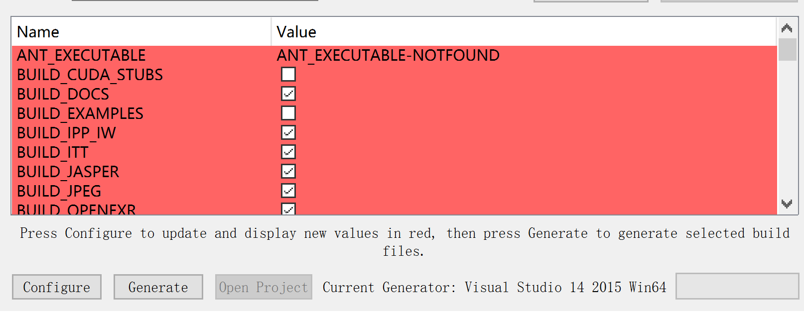Select the BUILD_JASPER row name
The width and height of the screenshot is (804, 313).
68,172
